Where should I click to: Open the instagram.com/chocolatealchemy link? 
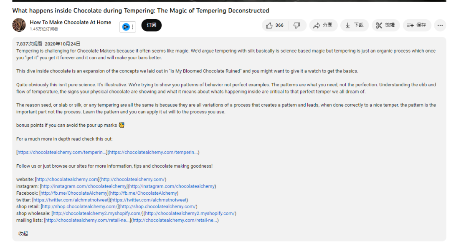coord(84,186)
